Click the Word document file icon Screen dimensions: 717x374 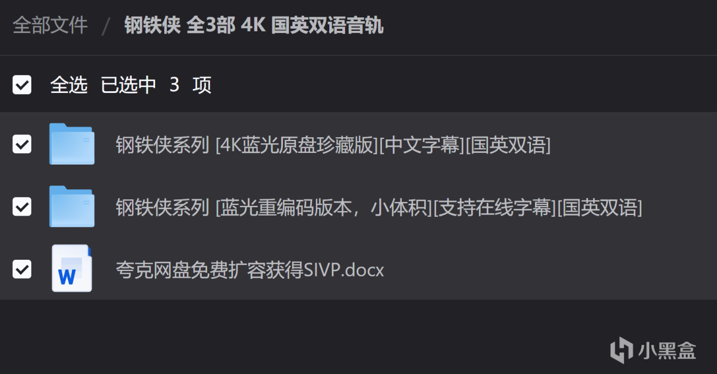click(72, 268)
